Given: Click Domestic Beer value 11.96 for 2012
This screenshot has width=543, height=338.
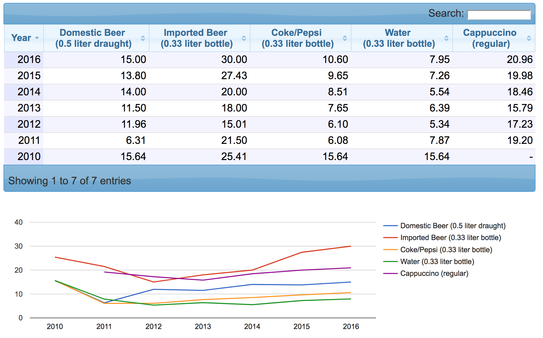Looking at the screenshot, I should tap(133, 125).
